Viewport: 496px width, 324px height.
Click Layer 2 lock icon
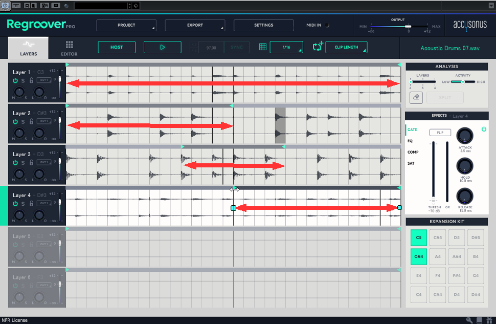tap(31, 121)
